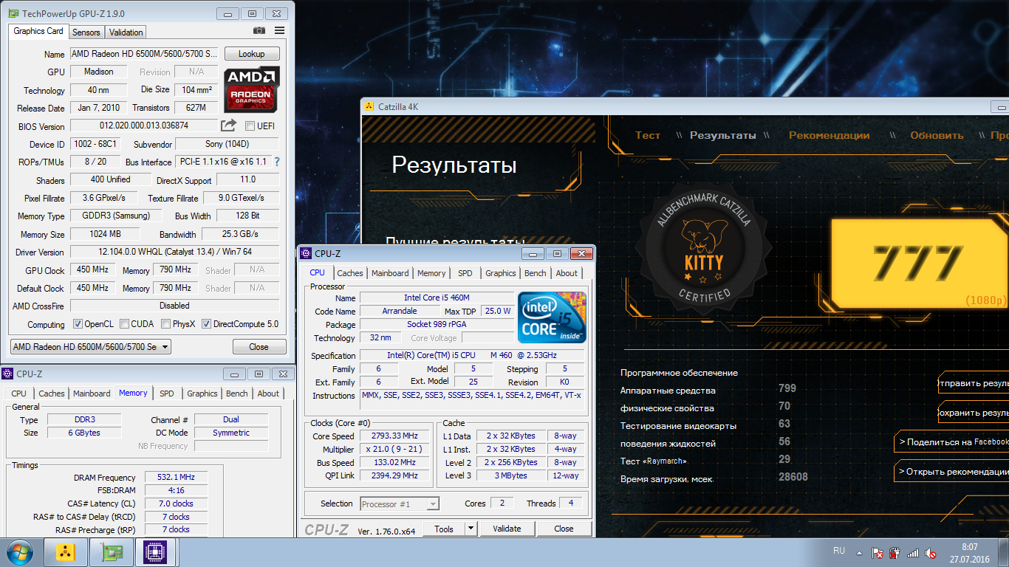Image resolution: width=1009 pixels, height=567 pixels.
Task: Click the bus interface question mark icon
Action: coord(277,162)
